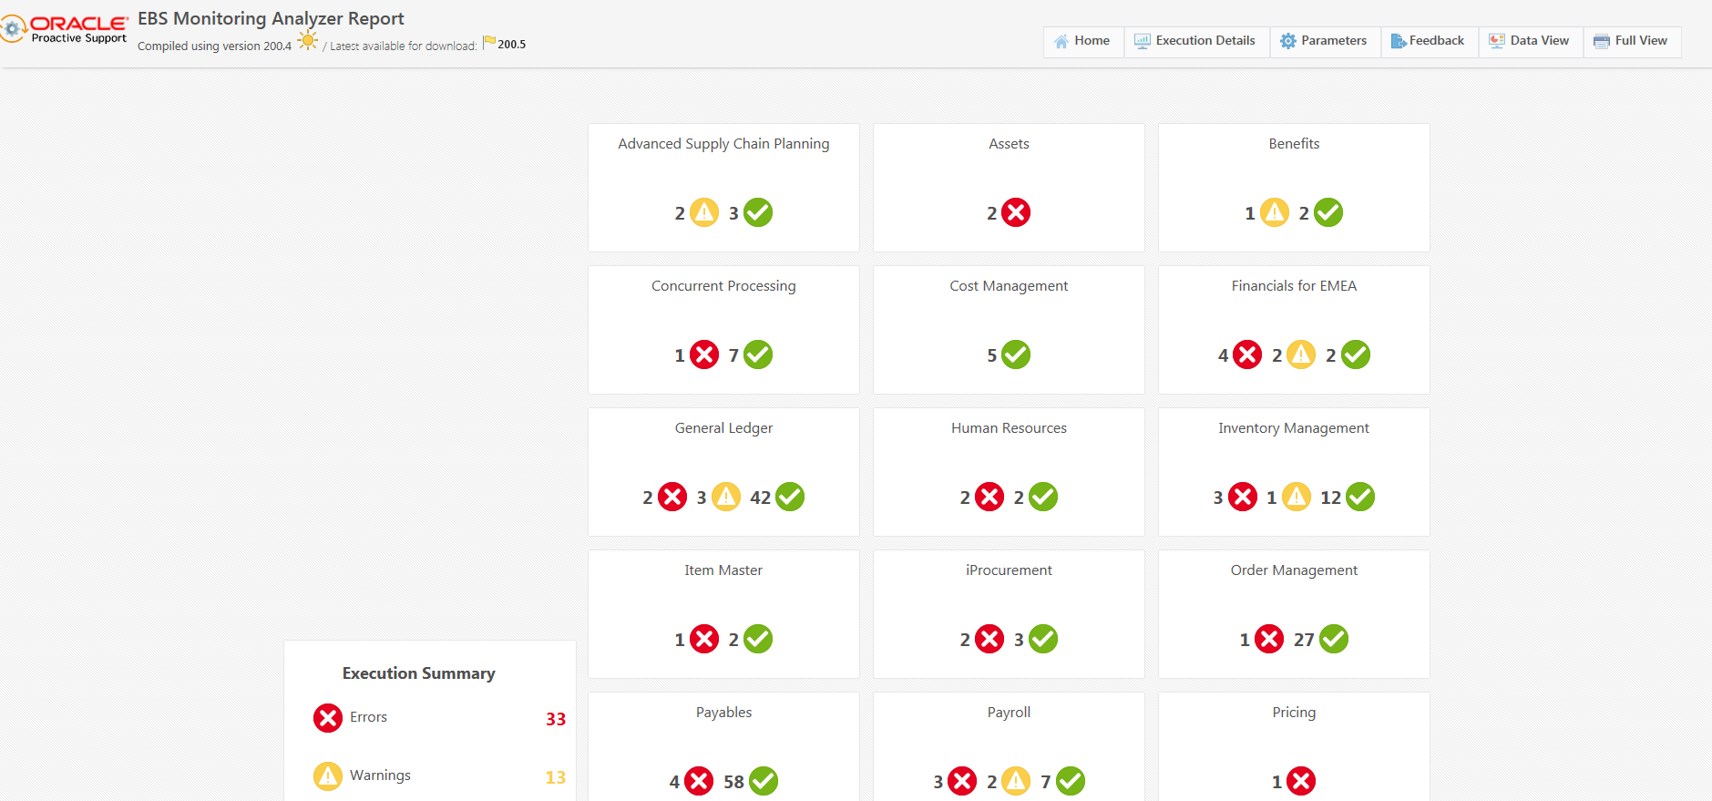The height and width of the screenshot is (801, 1712).
Task: Click the error icon in Pricing card
Action: click(1301, 781)
